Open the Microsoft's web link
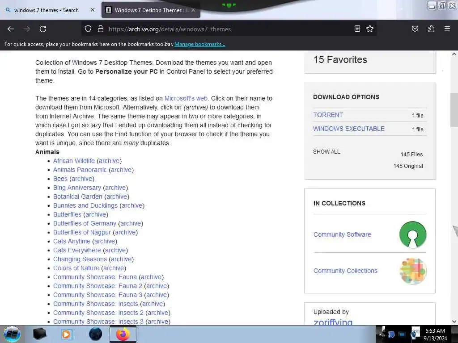This screenshot has height=343, width=458. (186, 98)
